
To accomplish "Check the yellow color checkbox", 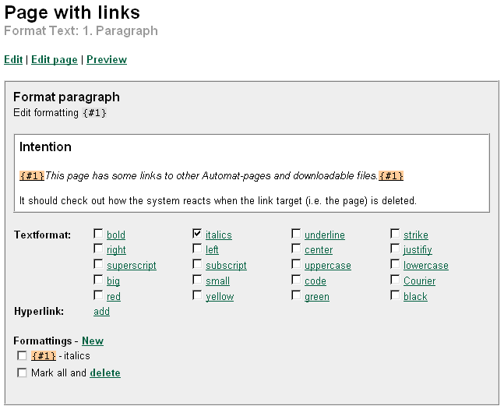I will [197, 295].
